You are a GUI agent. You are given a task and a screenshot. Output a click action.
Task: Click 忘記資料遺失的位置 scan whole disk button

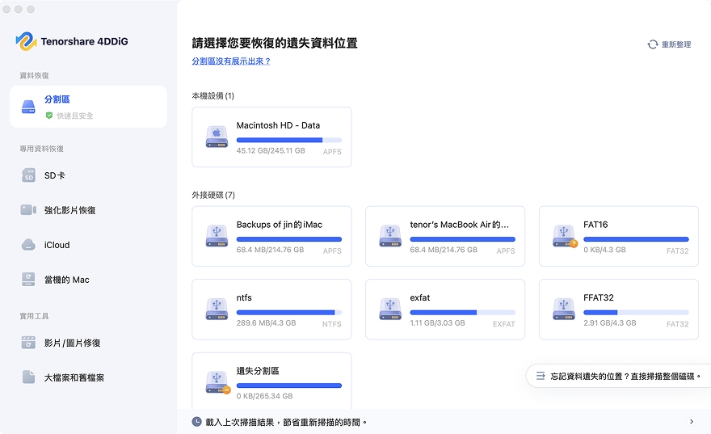pyautogui.click(x=619, y=376)
